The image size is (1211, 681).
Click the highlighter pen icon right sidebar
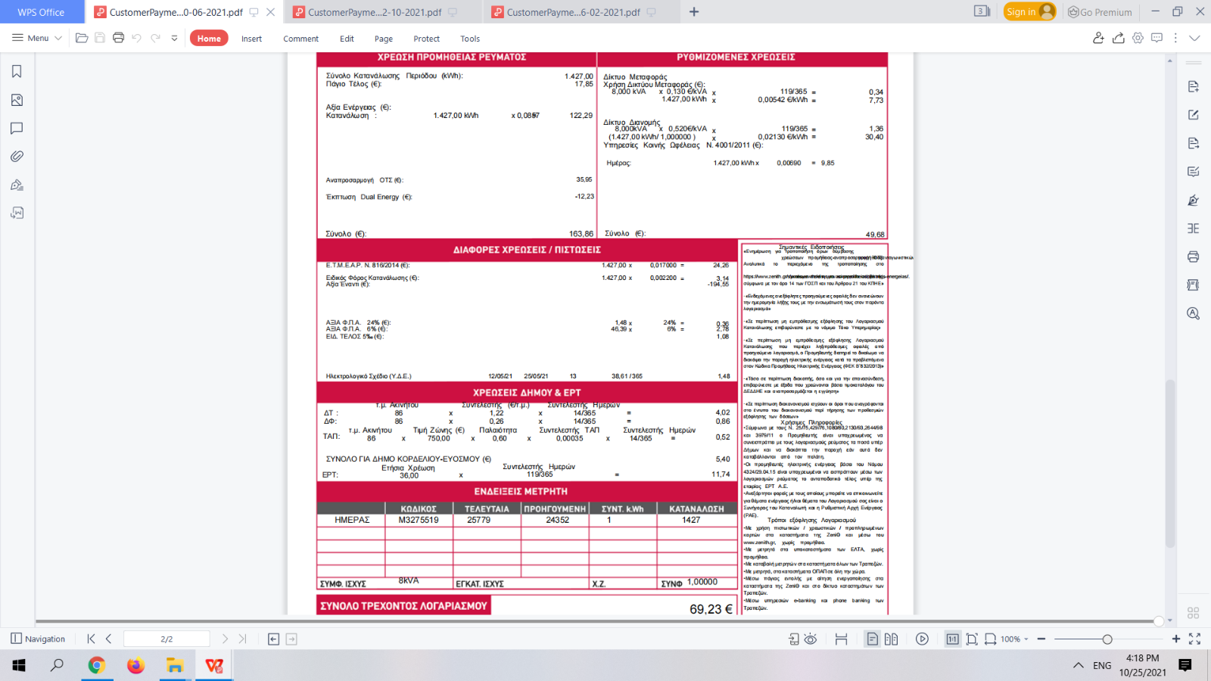tap(1194, 200)
